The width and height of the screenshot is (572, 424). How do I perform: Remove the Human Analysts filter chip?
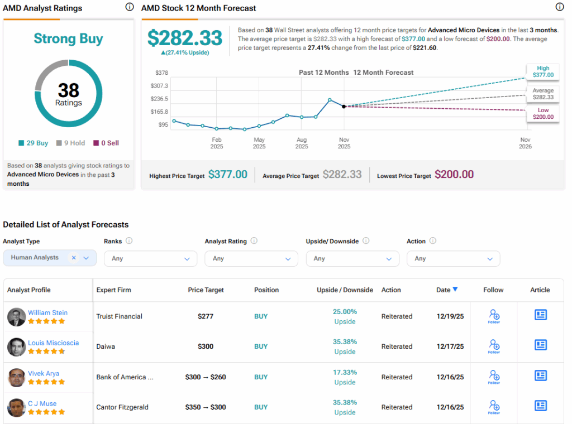coord(73,259)
